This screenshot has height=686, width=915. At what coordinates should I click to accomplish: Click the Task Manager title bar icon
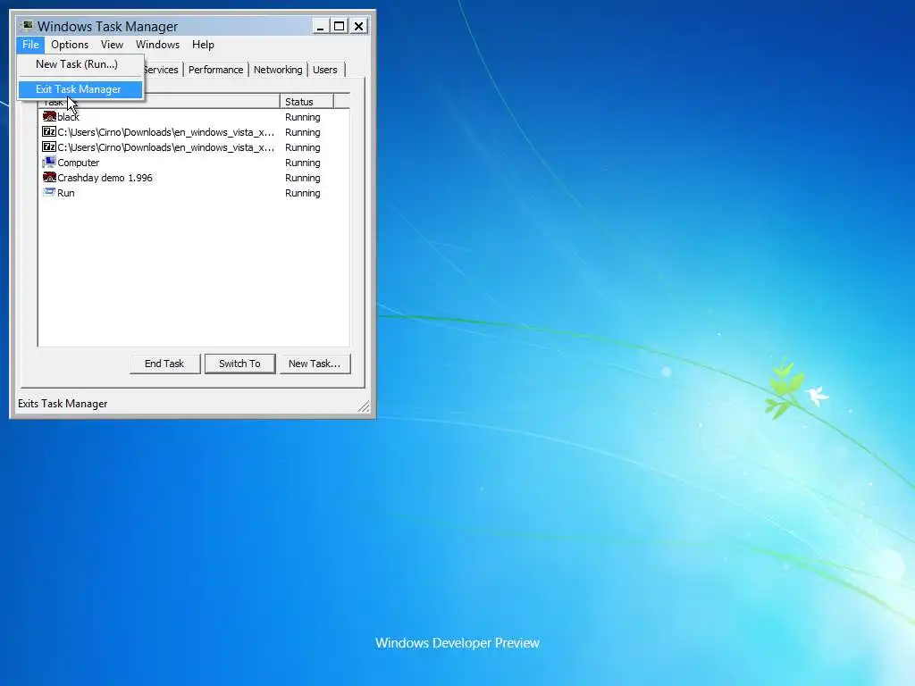pyautogui.click(x=27, y=26)
